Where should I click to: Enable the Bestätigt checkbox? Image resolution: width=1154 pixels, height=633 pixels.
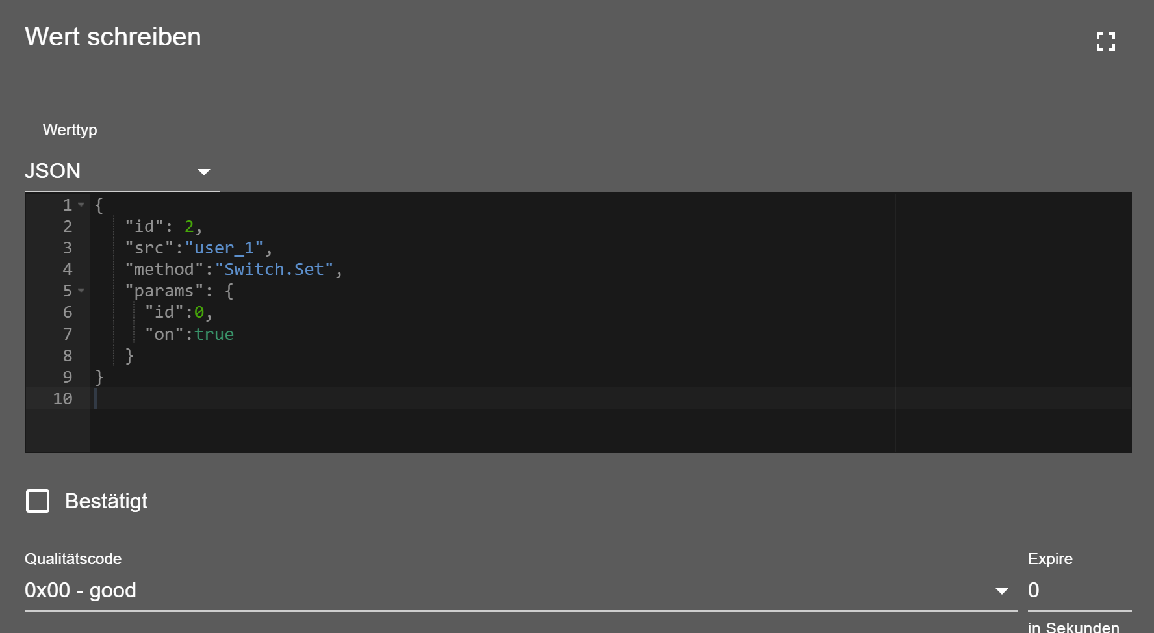point(38,501)
